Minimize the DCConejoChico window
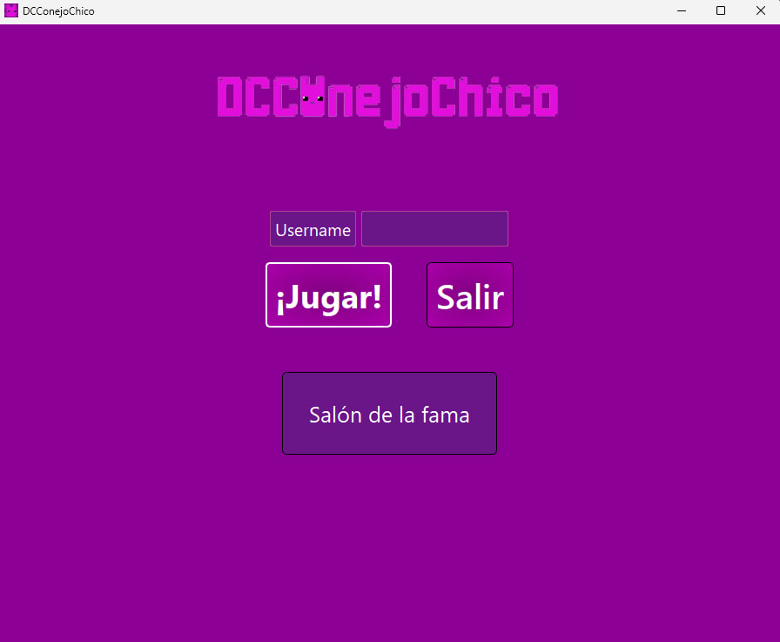The image size is (780, 642). coord(682,10)
